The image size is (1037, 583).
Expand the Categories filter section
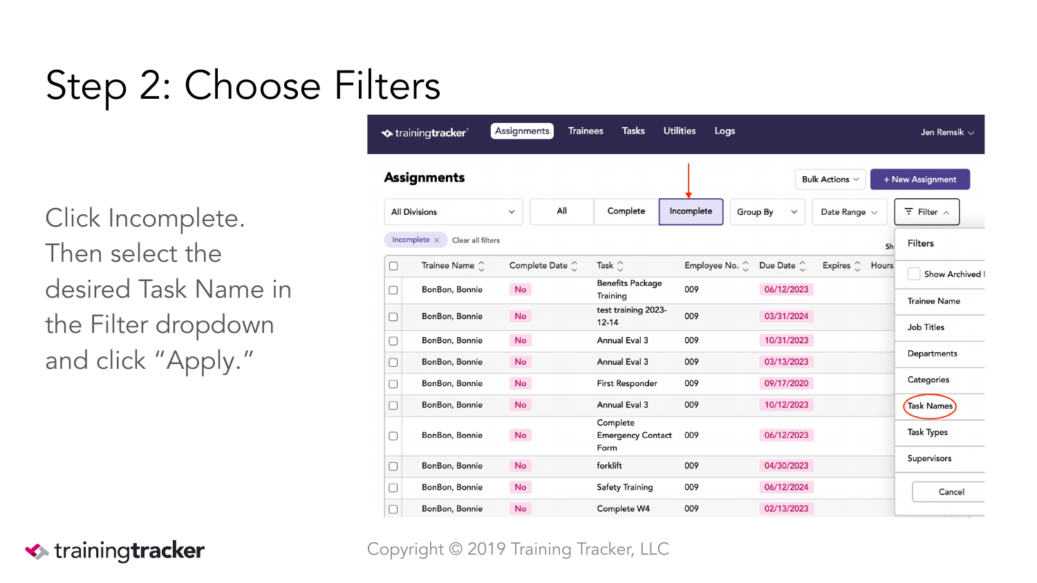click(940, 380)
